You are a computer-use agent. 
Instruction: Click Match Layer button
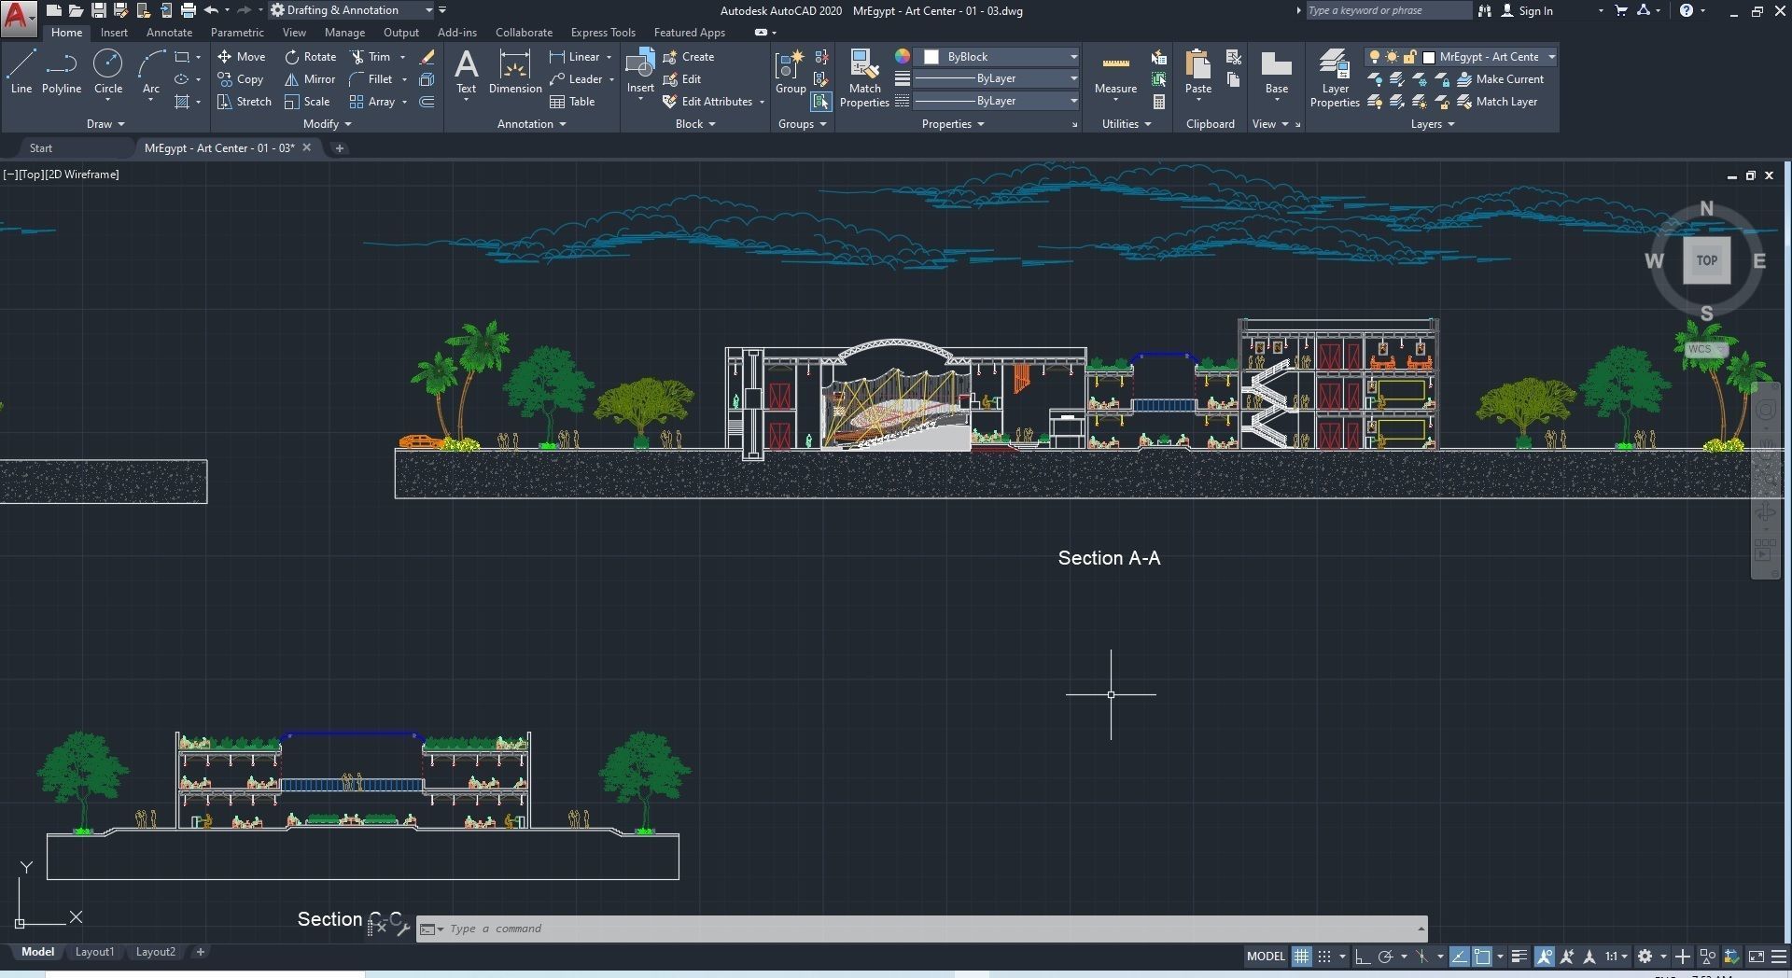1497,102
